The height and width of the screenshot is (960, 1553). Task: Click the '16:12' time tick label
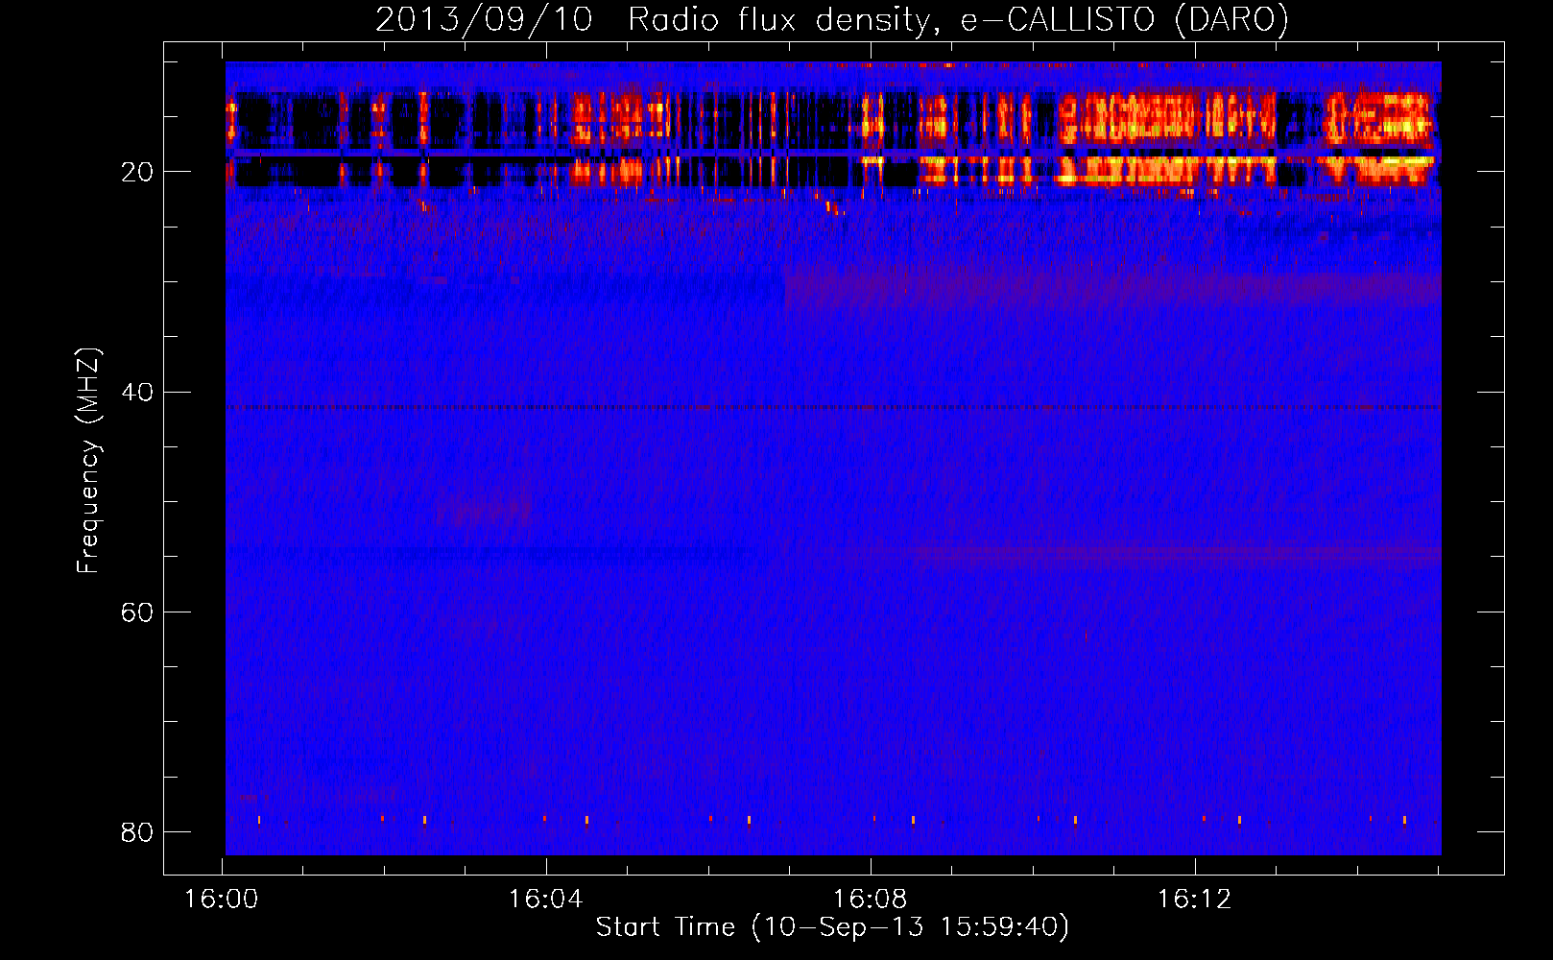click(x=1195, y=900)
